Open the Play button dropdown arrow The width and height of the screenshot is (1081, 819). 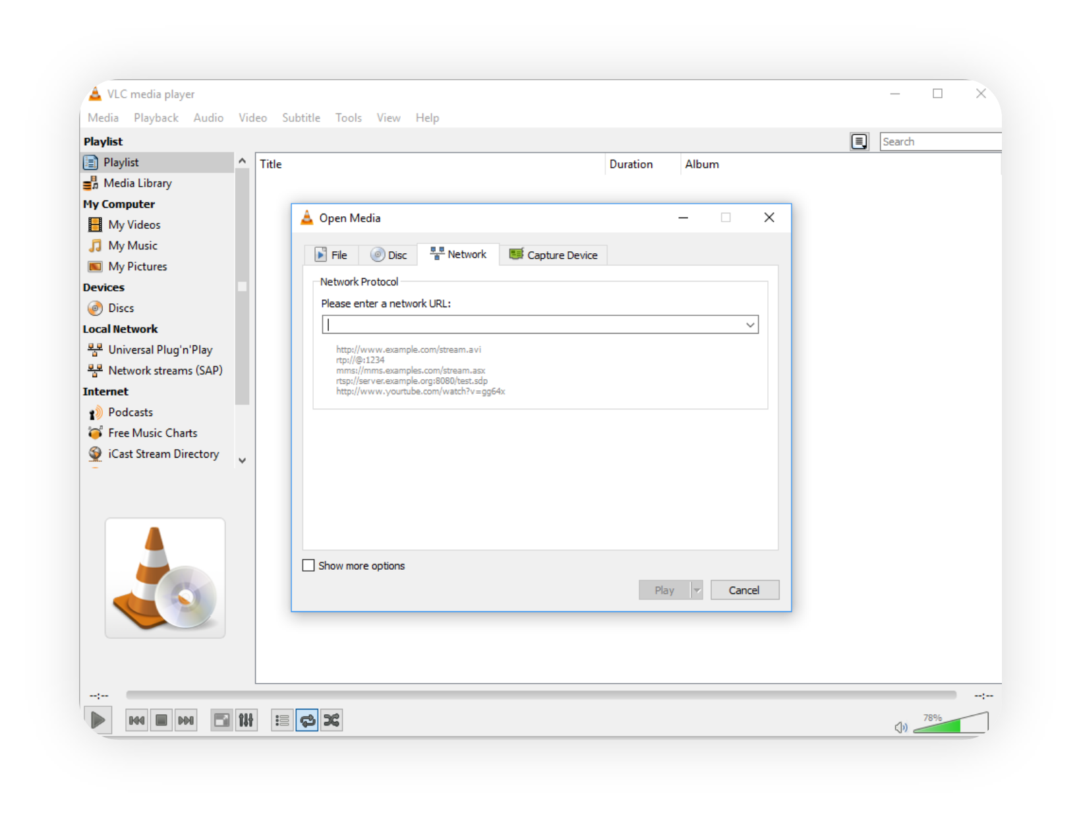coord(697,590)
